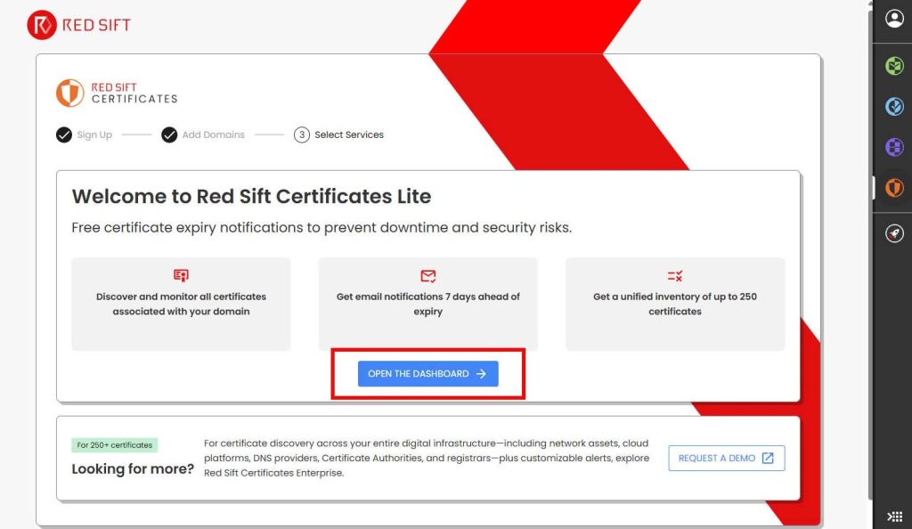Viewport: 912px width, 529px height.
Task: Click 'Get email notifications 7 days ahead' text
Action: [428, 304]
